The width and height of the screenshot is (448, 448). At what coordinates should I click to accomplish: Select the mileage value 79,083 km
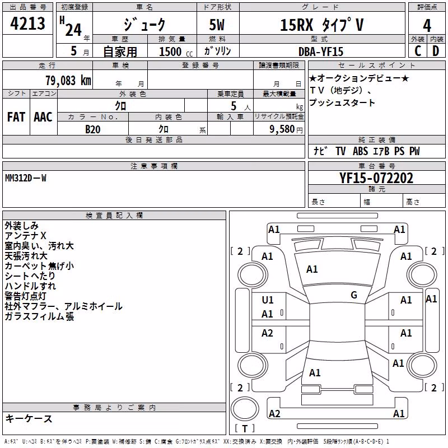pos(68,81)
